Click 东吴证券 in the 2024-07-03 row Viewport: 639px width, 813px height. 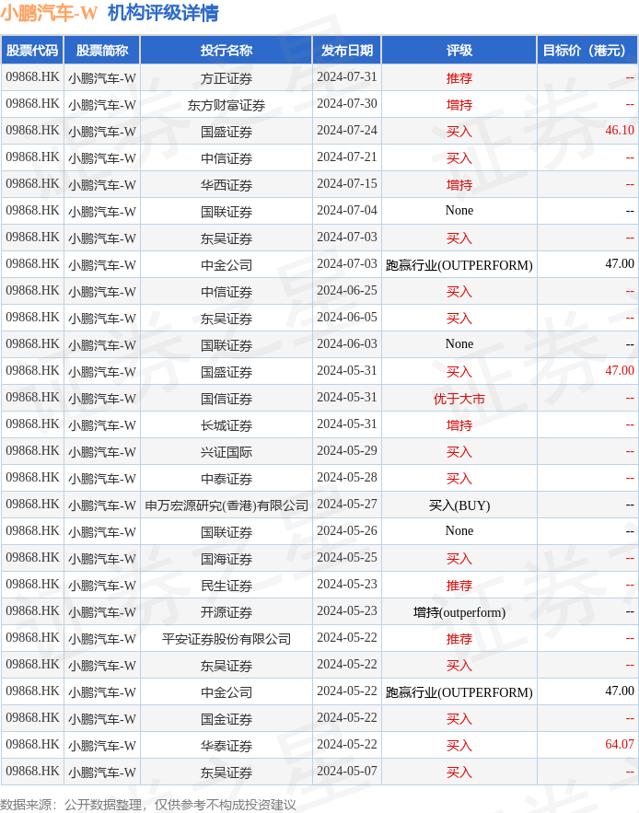(227, 238)
